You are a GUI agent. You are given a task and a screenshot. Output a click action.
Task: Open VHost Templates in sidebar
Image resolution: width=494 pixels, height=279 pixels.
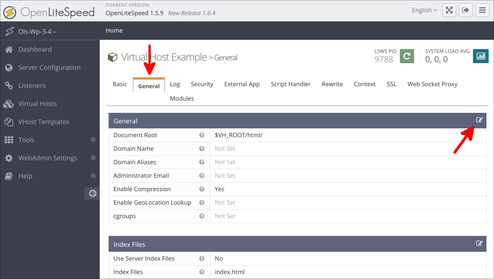44,122
